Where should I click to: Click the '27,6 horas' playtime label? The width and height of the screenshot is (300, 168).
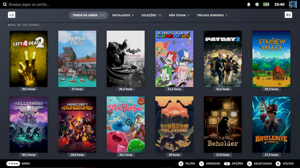(223, 155)
